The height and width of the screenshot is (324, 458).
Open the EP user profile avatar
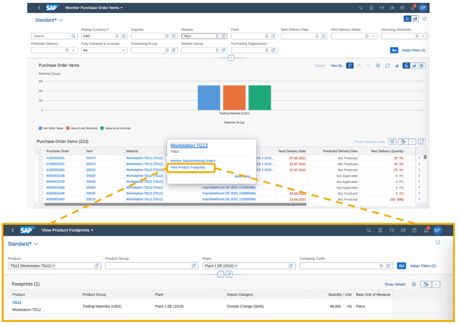click(423, 8)
